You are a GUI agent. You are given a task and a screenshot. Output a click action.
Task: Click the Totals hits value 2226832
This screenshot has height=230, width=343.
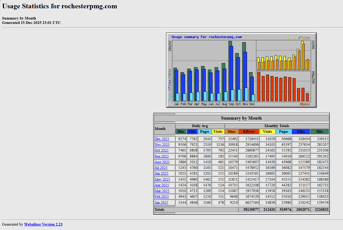point(320,209)
